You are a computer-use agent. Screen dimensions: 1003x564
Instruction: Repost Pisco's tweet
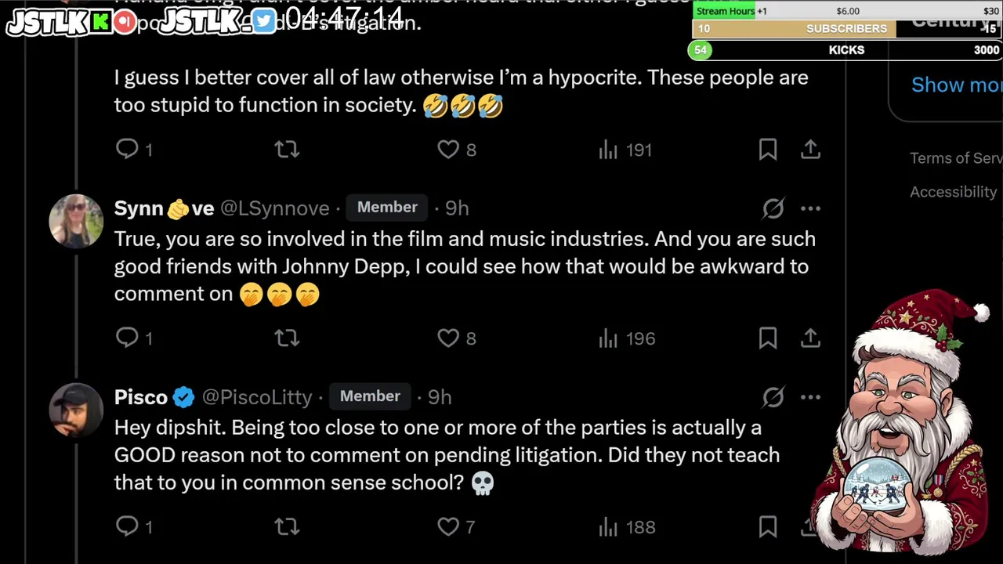click(x=287, y=526)
